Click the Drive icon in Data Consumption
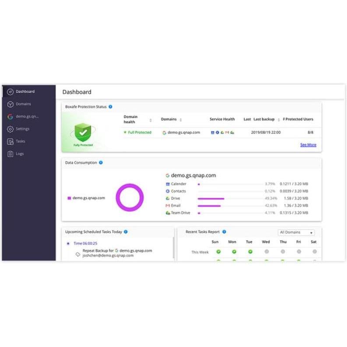 (168, 199)
